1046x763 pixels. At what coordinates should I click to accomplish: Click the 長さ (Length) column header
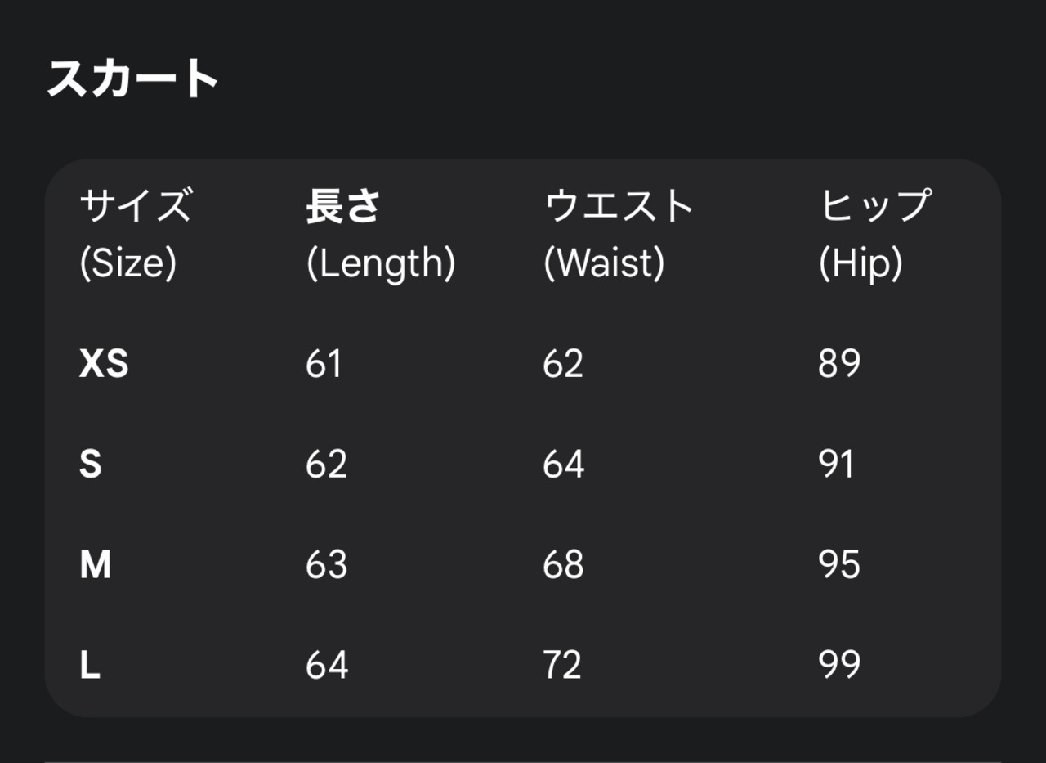[380, 233]
